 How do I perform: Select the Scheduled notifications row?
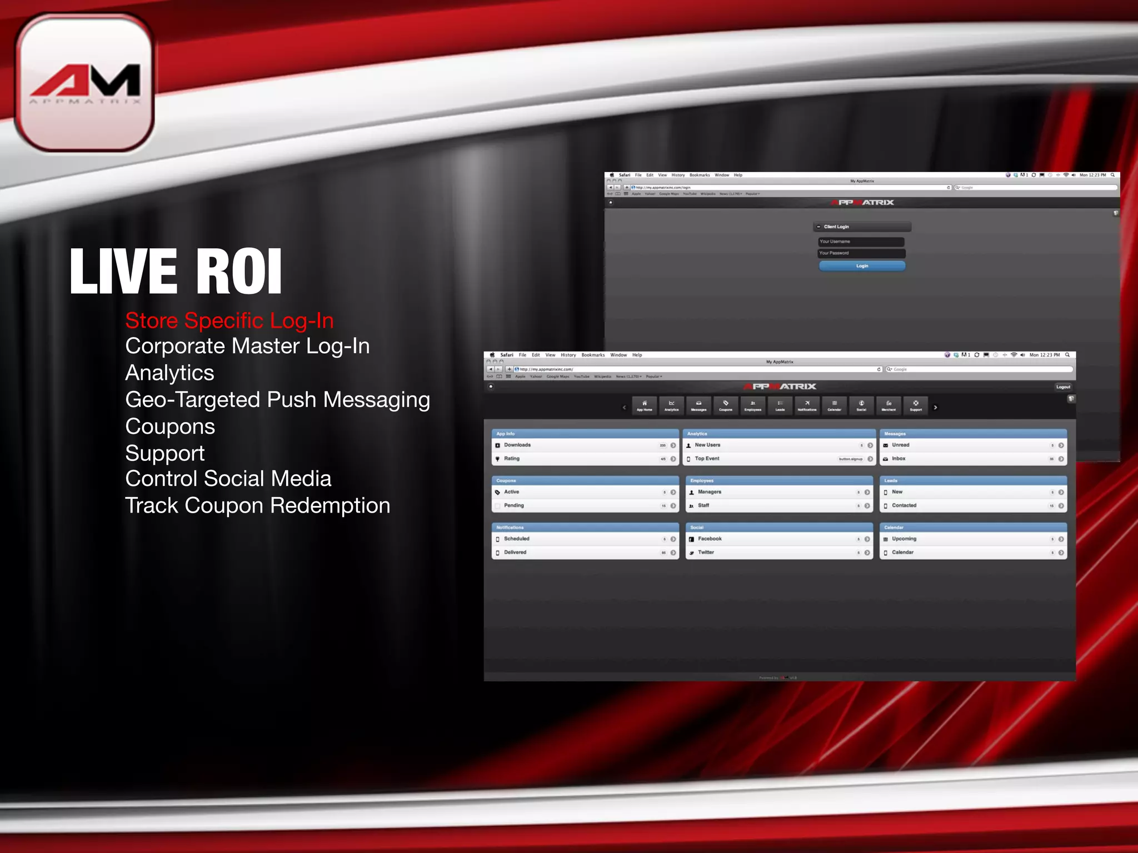586,539
